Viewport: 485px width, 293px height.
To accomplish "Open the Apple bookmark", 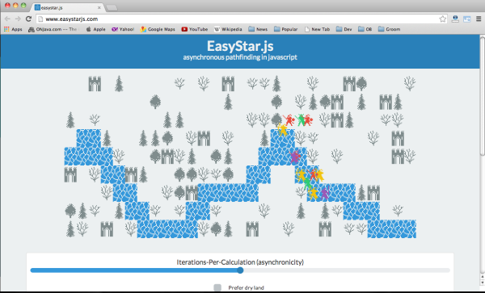I will pyautogui.click(x=96, y=29).
